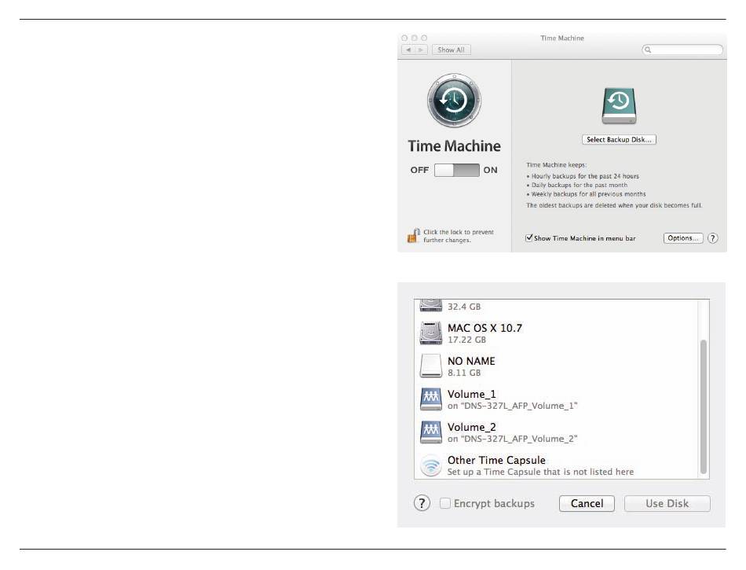The height and width of the screenshot is (570, 746).
Task: Select the Volume_2 list label
Action: [471, 427]
